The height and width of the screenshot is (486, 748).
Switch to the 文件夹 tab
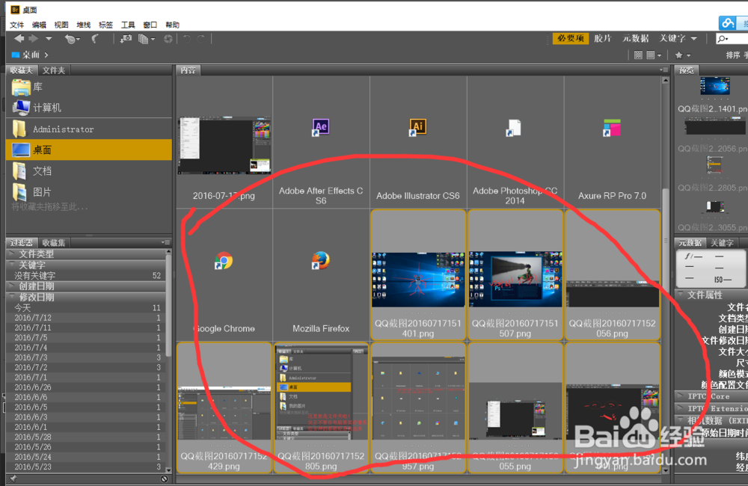[53, 70]
